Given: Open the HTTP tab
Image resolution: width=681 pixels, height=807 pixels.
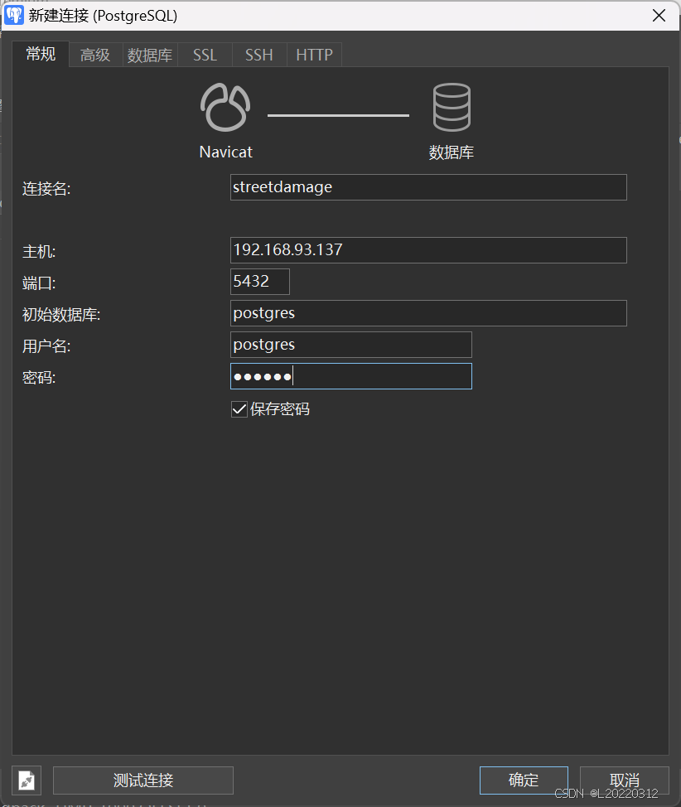Looking at the screenshot, I should pos(314,55).
